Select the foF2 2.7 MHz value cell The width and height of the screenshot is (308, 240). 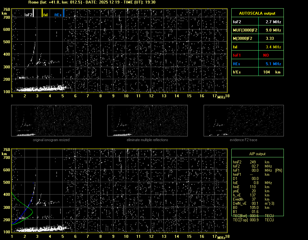pyautogui.click(x=273, y=22)
